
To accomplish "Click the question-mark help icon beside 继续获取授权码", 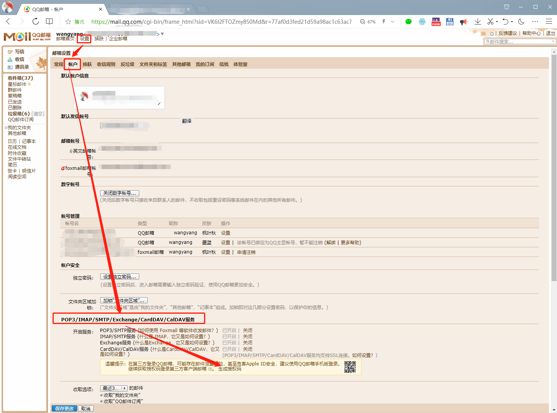I will coord(210,369).
